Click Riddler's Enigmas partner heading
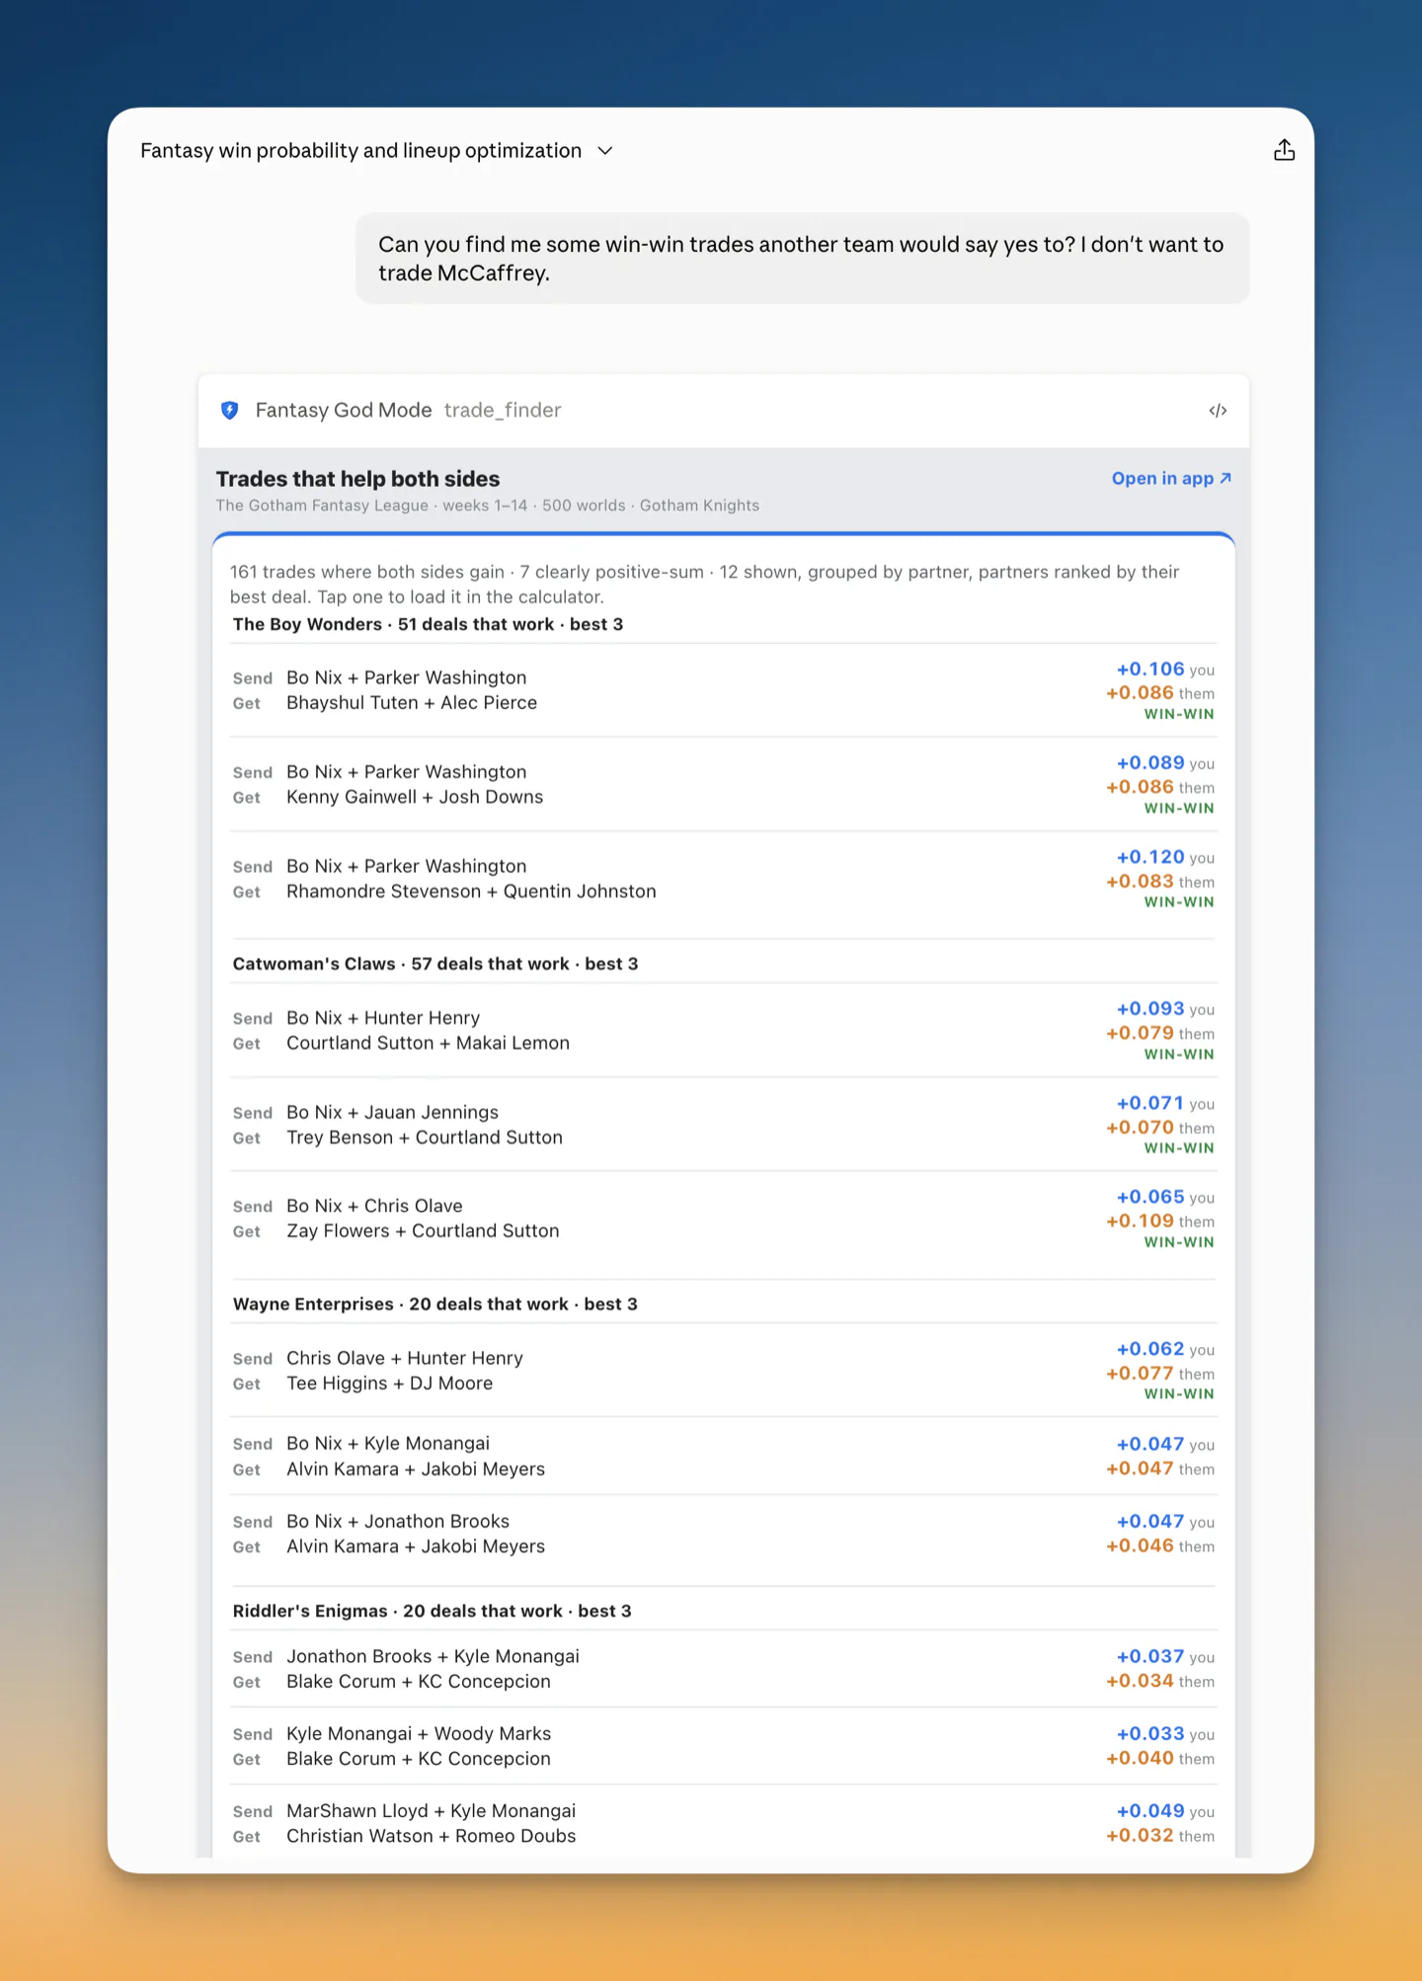Screen dimensions: 1422x1981 433,1611
